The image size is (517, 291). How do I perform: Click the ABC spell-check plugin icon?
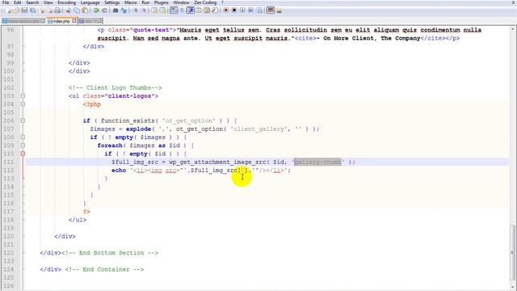(x=271, y=11)
